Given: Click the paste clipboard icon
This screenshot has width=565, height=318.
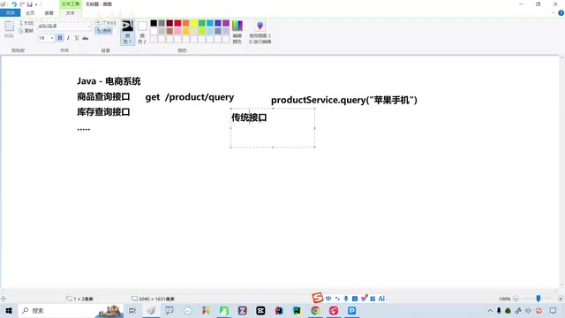Looking at the screenshot, I should coord(9,29).
